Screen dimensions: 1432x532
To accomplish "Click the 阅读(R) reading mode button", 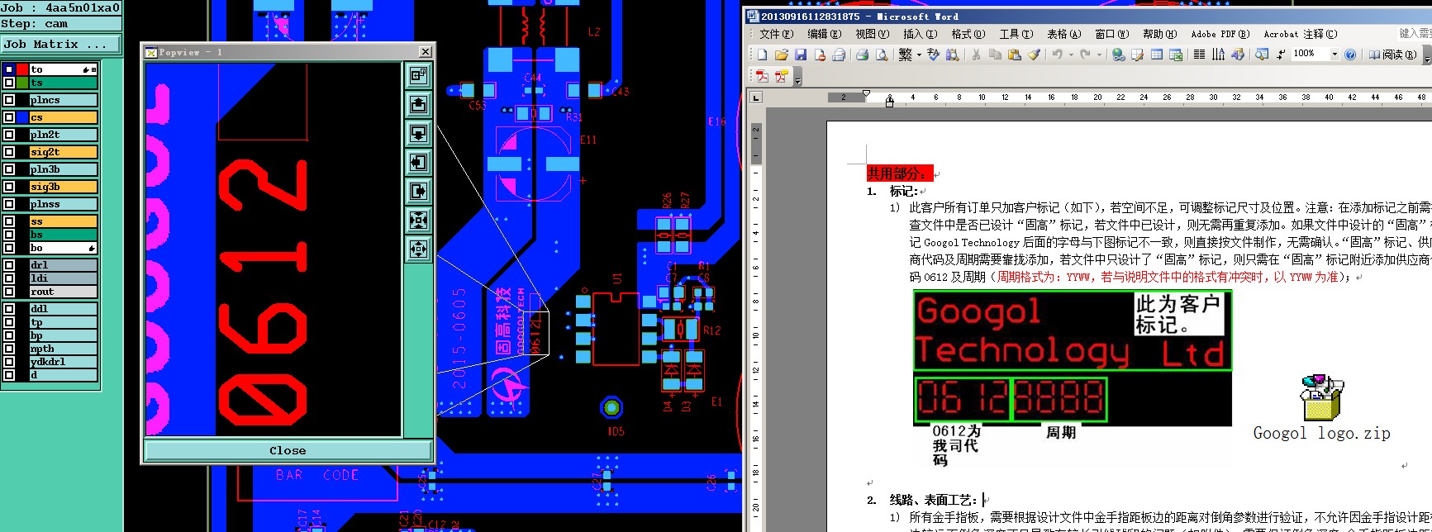I will point(1392,55).
